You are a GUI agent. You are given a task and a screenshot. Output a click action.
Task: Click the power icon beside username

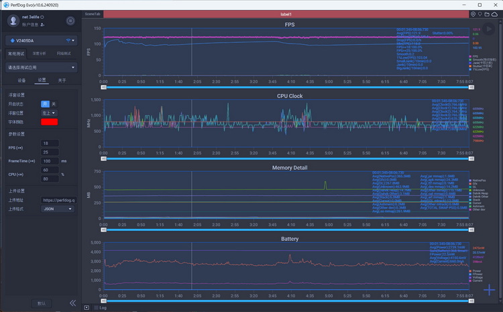pos(42,17)
